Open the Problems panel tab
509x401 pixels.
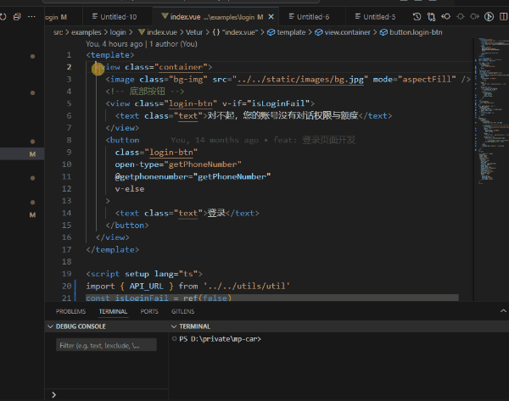(x=70, y=311)
